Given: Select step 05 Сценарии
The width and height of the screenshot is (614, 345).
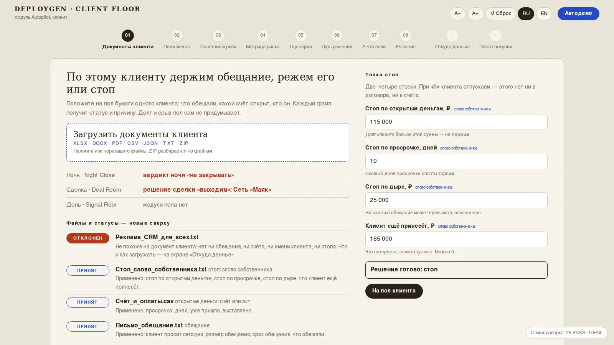Looking at the screenshot, I should pyautogui.click(x=301, y=40).
